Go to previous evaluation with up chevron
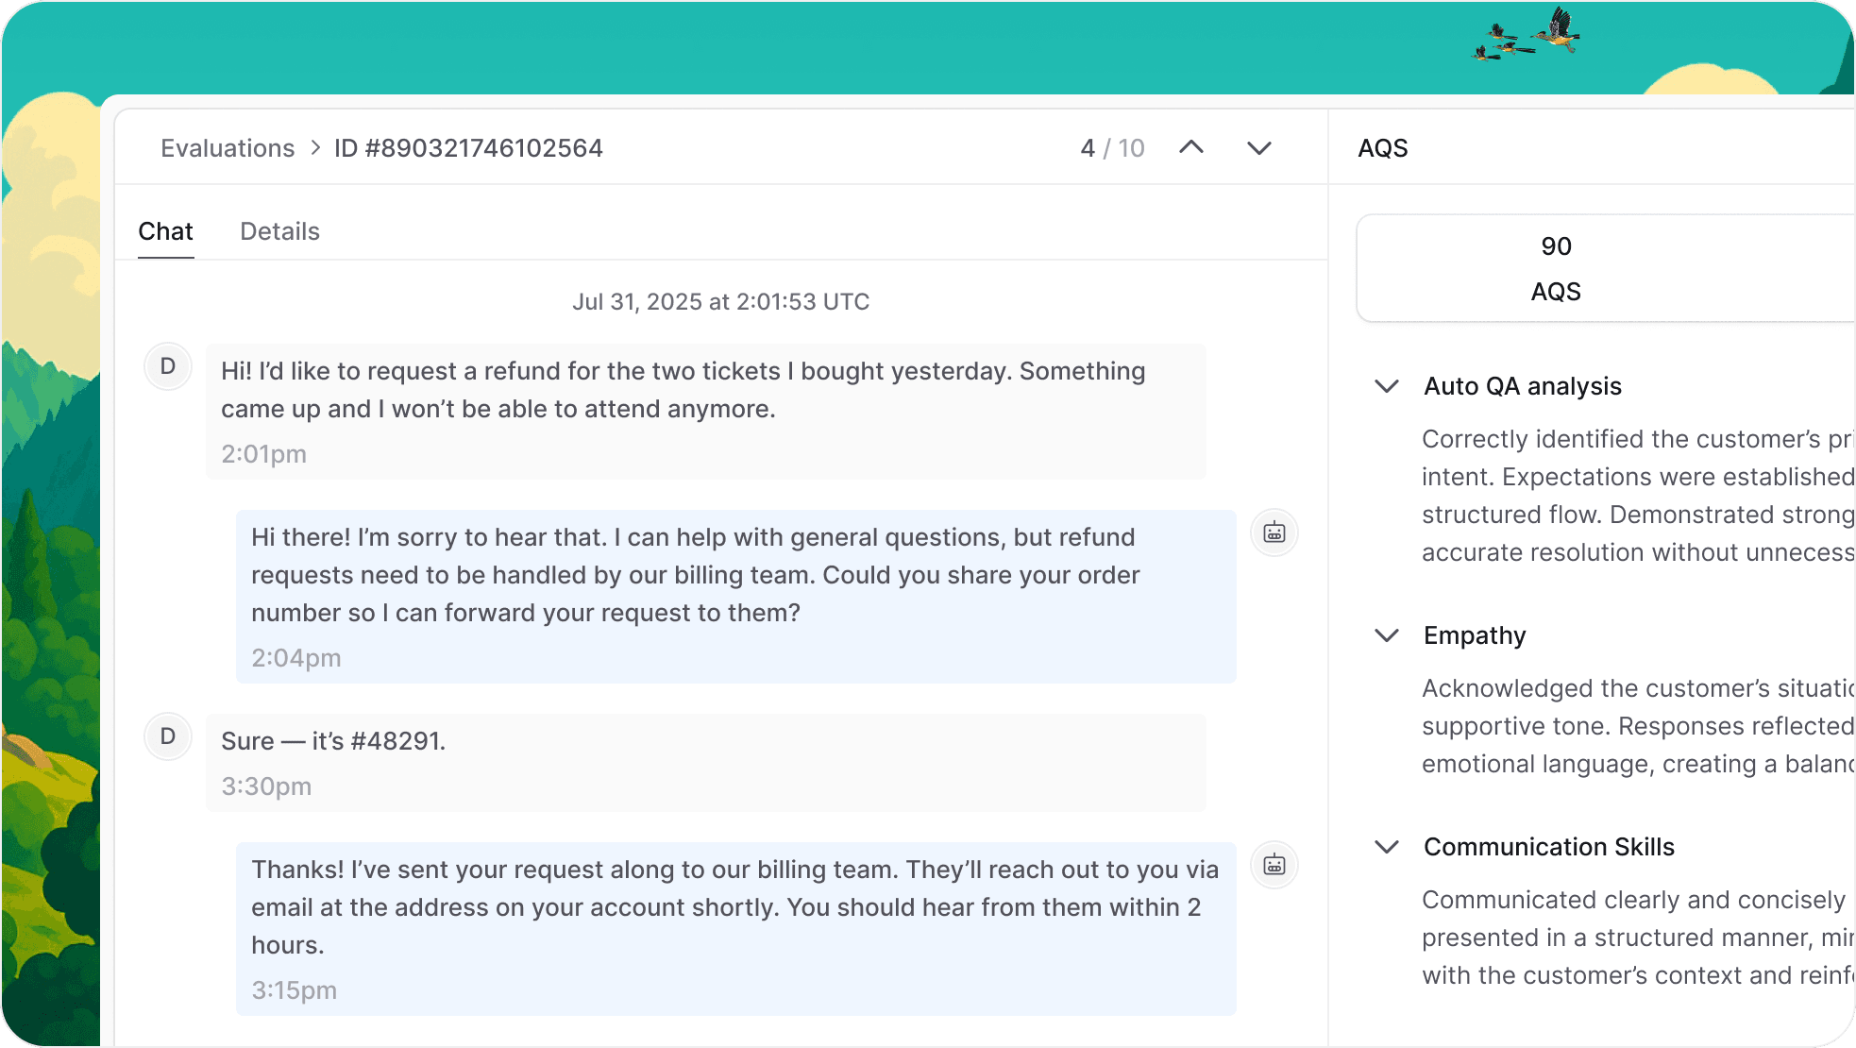This screenshot has width=1856, height=1048. click(1191, 147)
